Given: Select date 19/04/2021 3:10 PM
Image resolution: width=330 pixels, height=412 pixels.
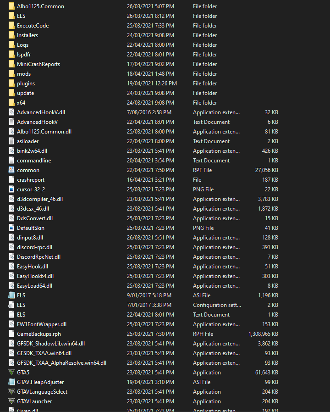Looking at the screenshot, I should (150, 382).
